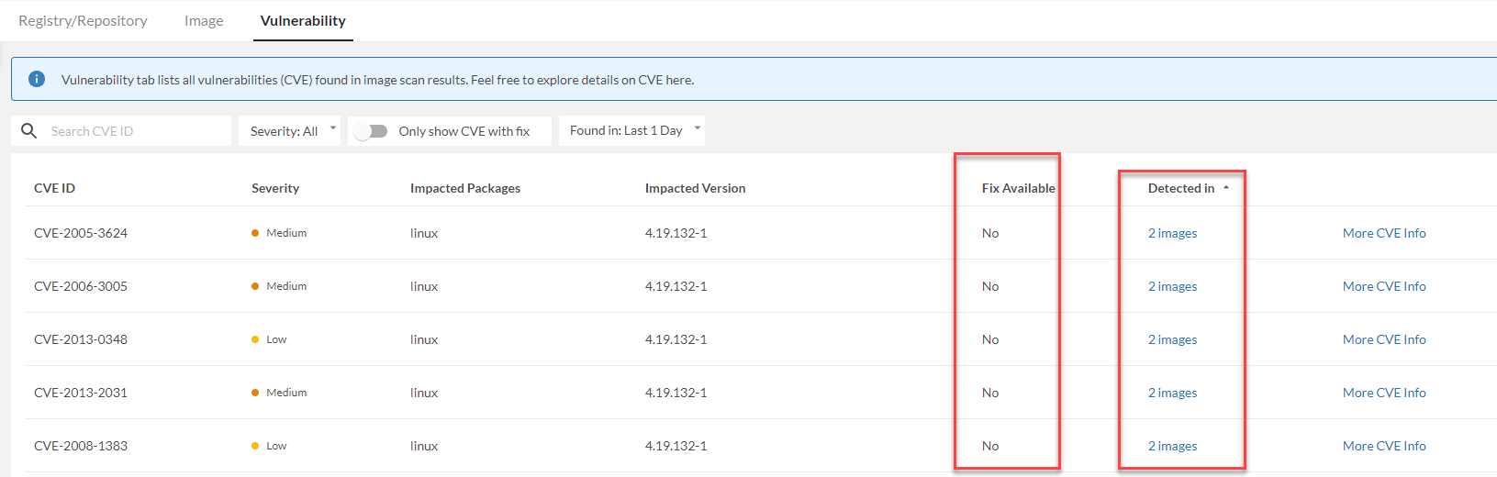Click the Low severity dot for CVE-2013-0348

[255, 339]
